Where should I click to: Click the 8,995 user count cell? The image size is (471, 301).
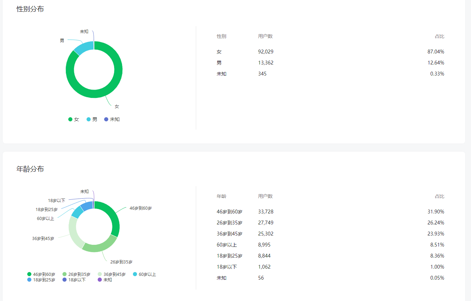(264, 245)
